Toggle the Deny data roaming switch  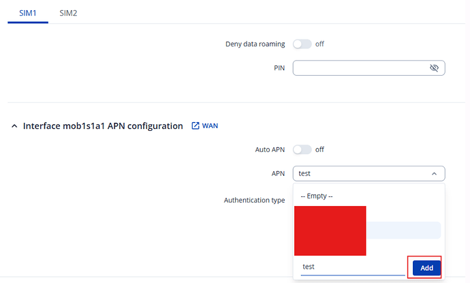pos(302,44)
